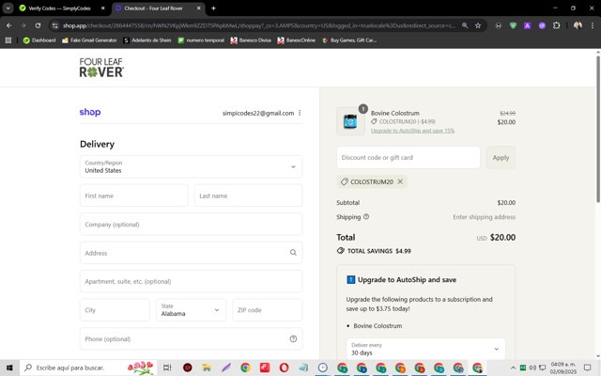Screen dimensions: 601x376
Task: Click the City field
Action: click(x=115, y=310)
